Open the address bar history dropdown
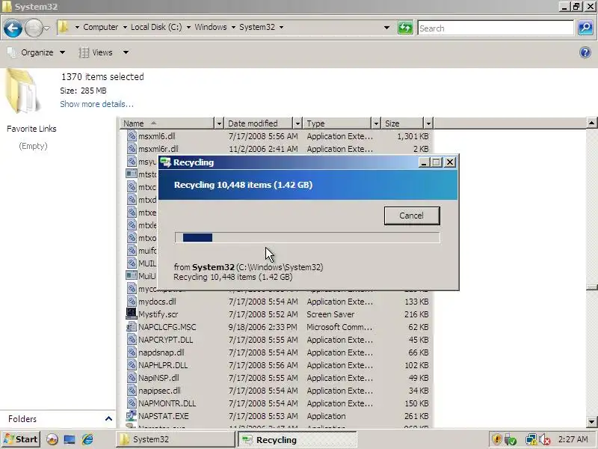598x449 pixels. click(x=386, y=28)
